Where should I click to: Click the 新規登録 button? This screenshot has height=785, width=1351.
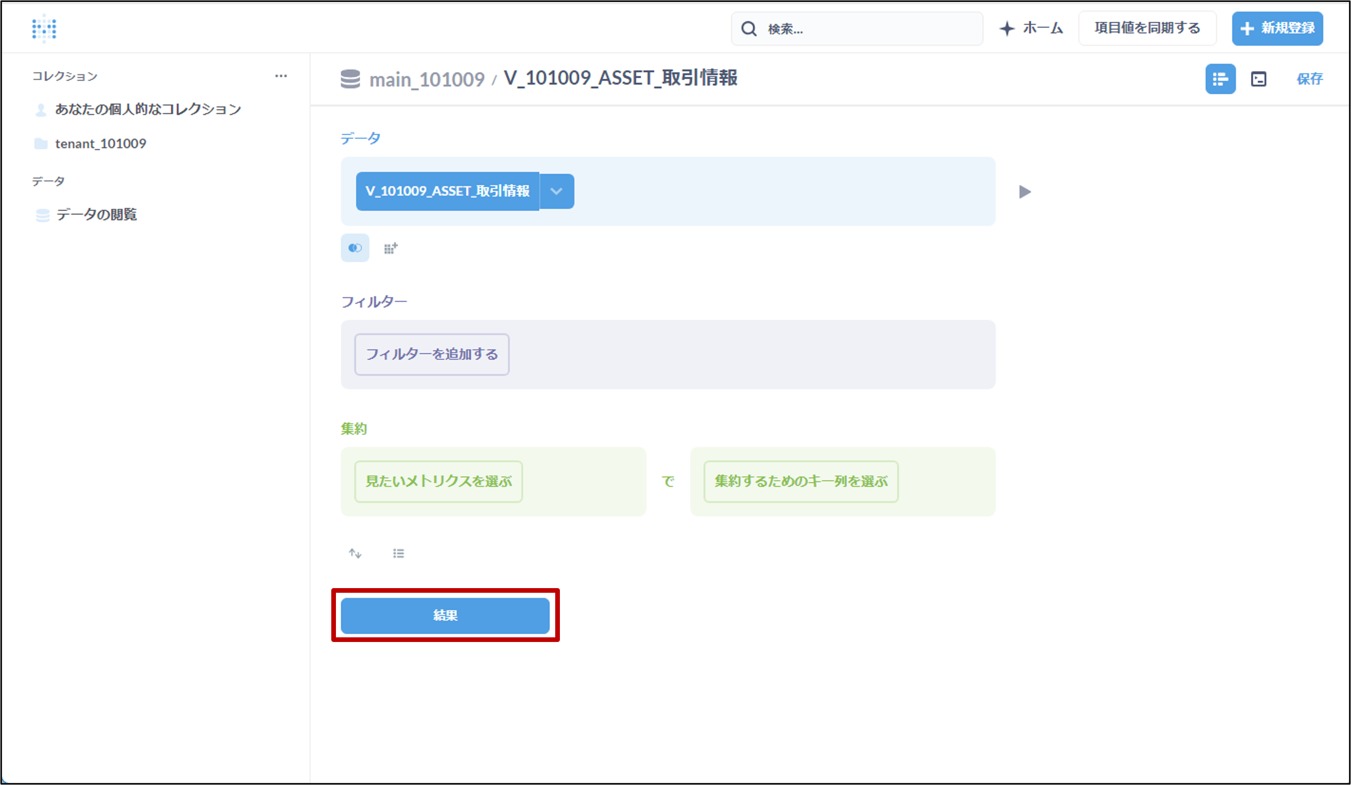click(1277, 28)
